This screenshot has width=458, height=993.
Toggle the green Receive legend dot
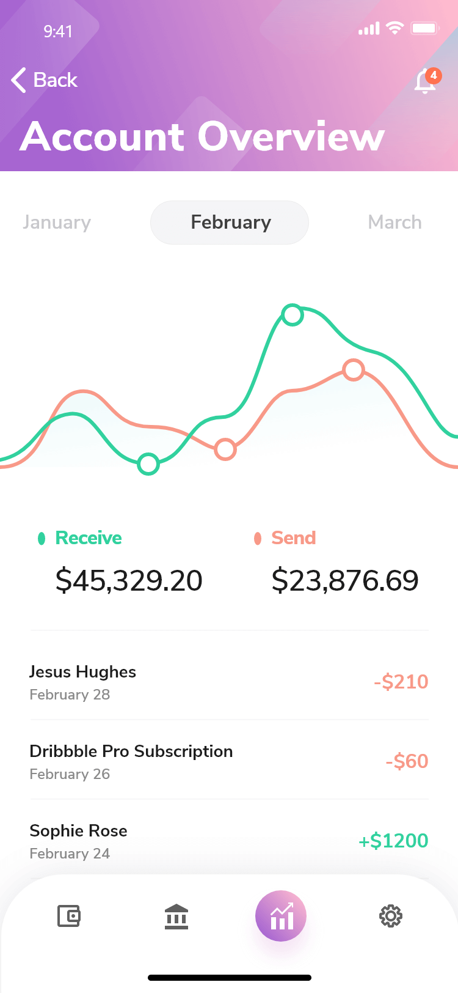click(x=42, y=538)
